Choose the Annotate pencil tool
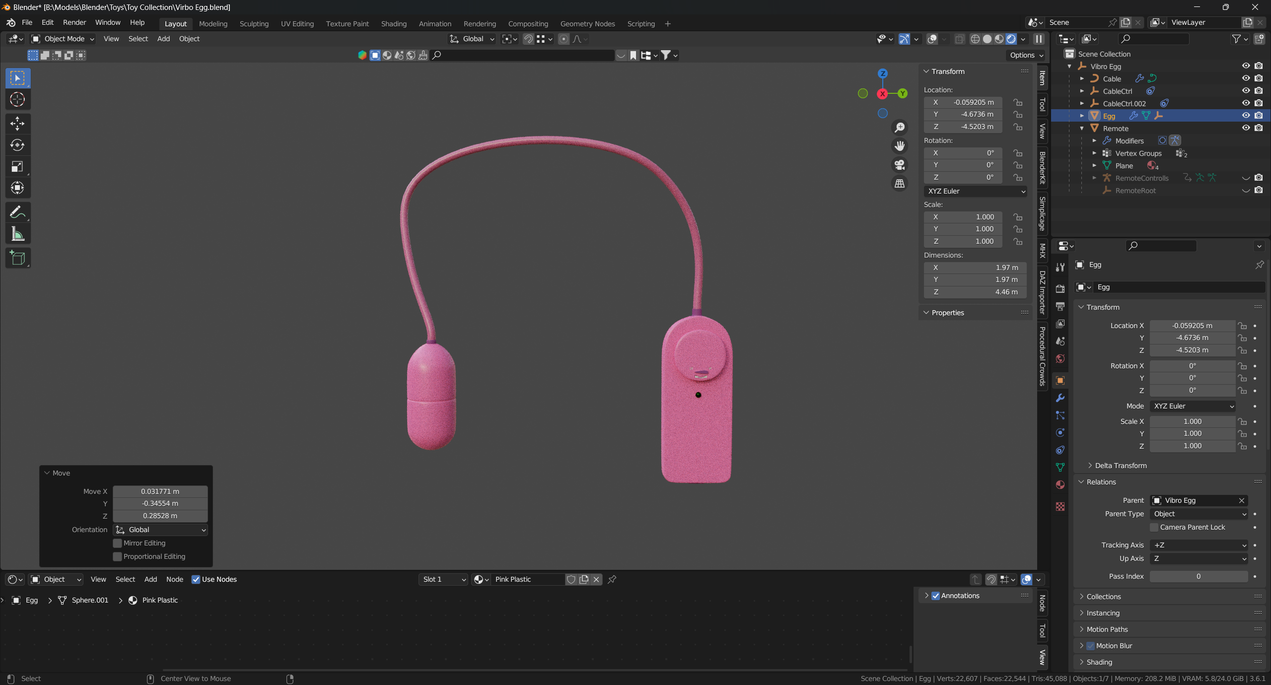Screen dimensions: 1271x685 pyautogui.click(x=17, y=212)
